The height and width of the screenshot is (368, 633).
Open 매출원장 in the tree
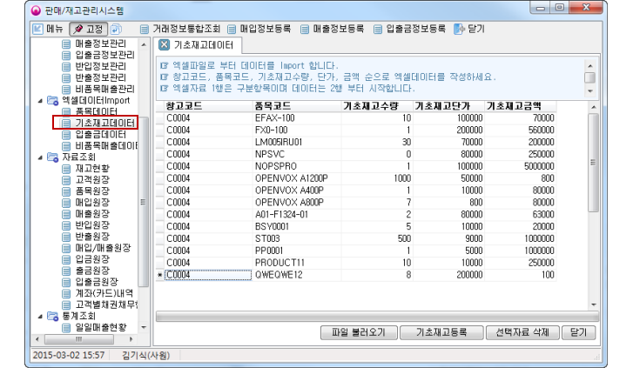click(92, 213)
